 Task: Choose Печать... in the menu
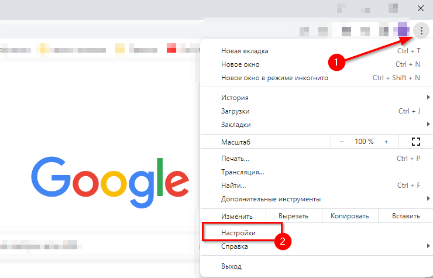(x=235, y=159)
